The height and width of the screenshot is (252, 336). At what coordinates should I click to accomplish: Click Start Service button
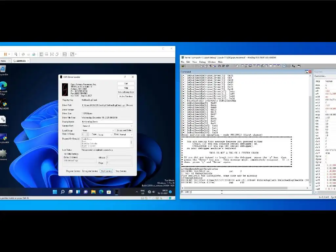tap(106, 171)
